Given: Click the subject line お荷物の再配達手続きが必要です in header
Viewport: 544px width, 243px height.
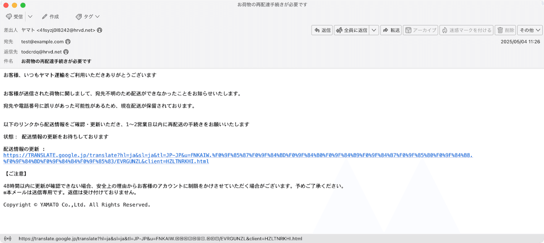Looking at the screenshot, I should click(57, 61).
